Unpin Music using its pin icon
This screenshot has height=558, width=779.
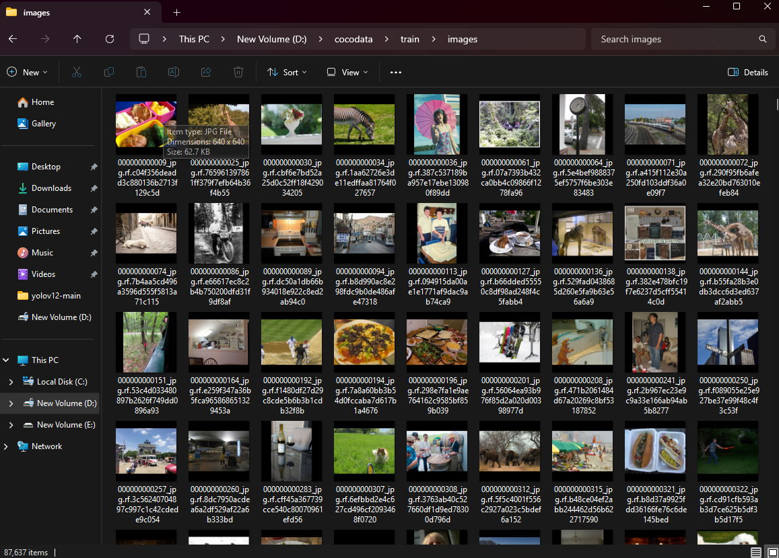[x=94, y=253]
